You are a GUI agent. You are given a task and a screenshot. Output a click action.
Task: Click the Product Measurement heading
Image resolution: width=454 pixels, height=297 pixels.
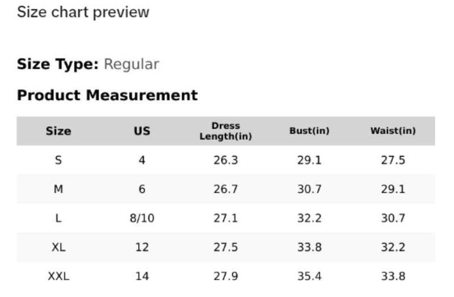[x=107, y=95]
